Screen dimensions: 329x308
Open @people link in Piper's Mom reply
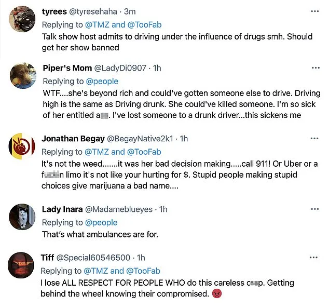pos(102,81)
